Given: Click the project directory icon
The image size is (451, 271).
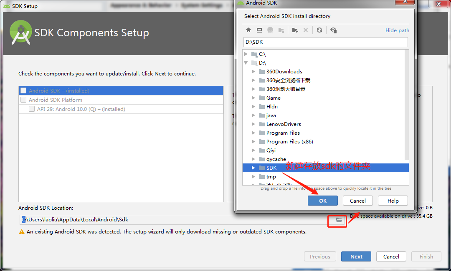Looking at the screenshot, I should pyautogui.click(x=270, y=30).
